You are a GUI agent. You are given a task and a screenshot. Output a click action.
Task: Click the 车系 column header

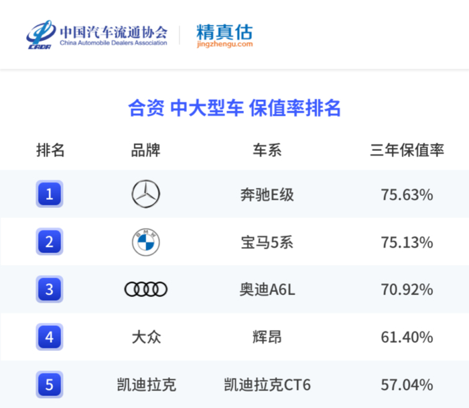[267, 150]
